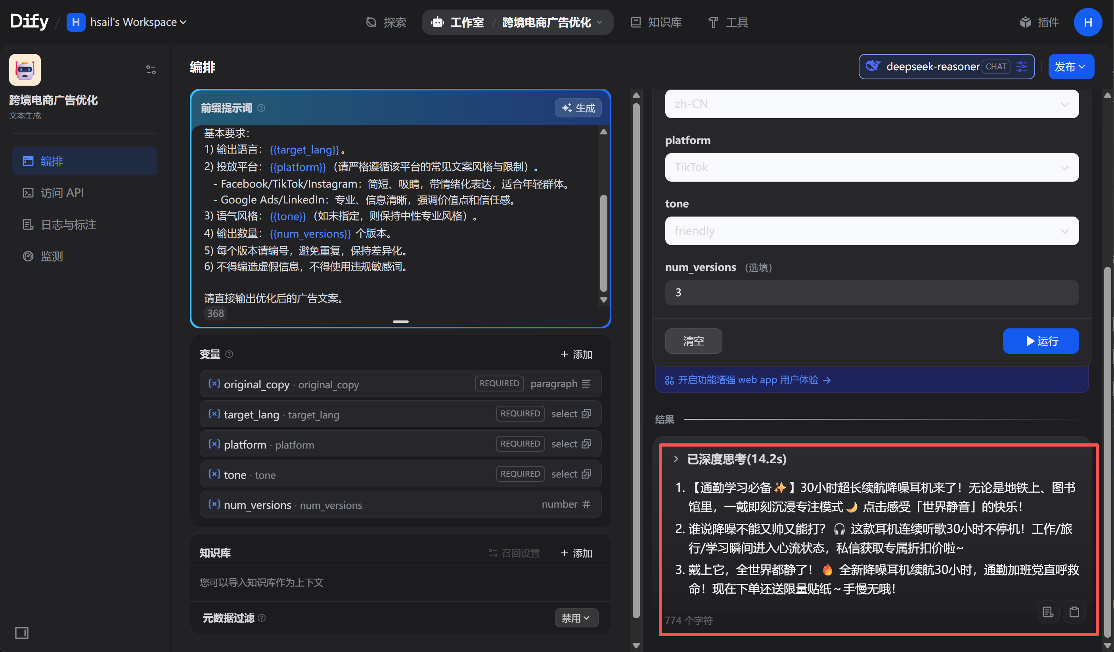Open zh-CN language select dropdown

pyautogui.click(x=872, y=104)
